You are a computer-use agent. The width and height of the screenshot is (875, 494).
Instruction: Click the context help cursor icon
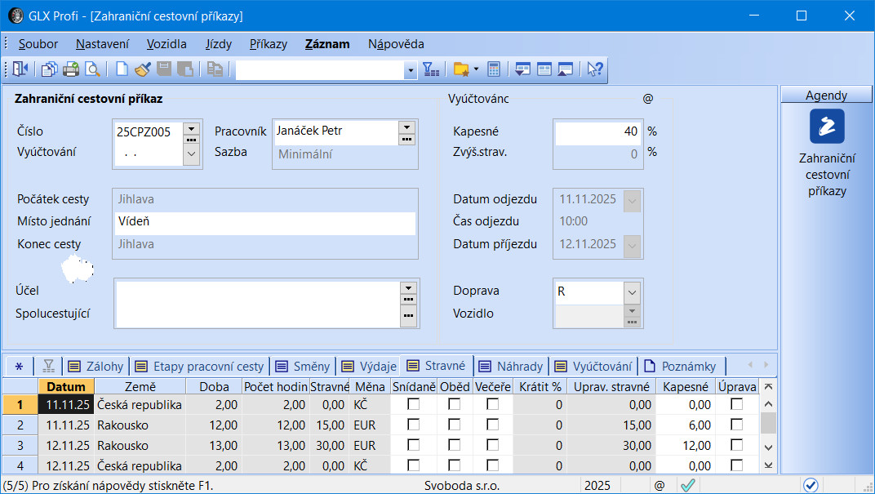click(595, 70)
